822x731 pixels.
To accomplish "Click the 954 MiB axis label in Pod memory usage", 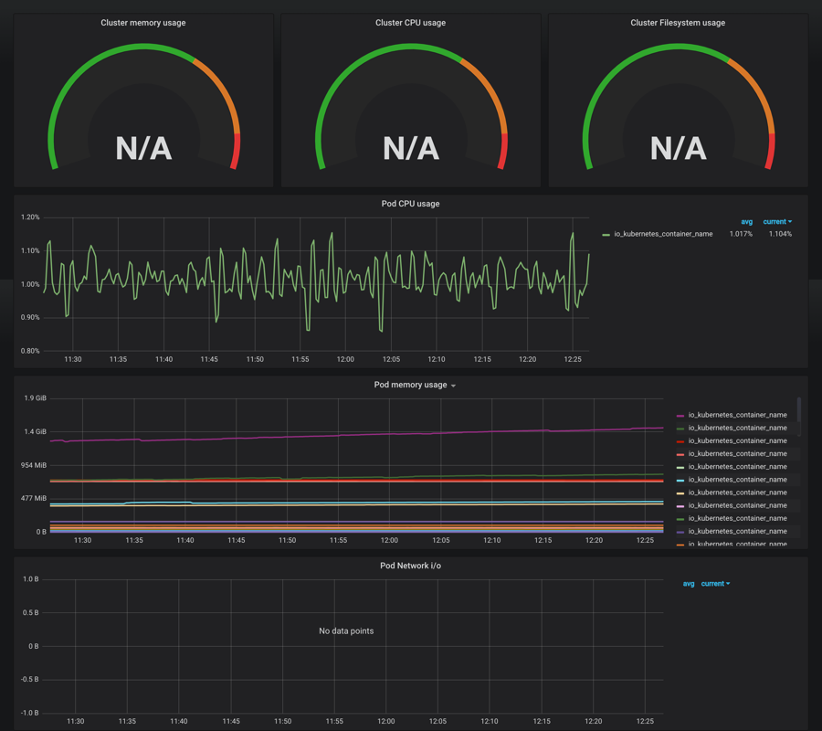I will click(34, 465).
